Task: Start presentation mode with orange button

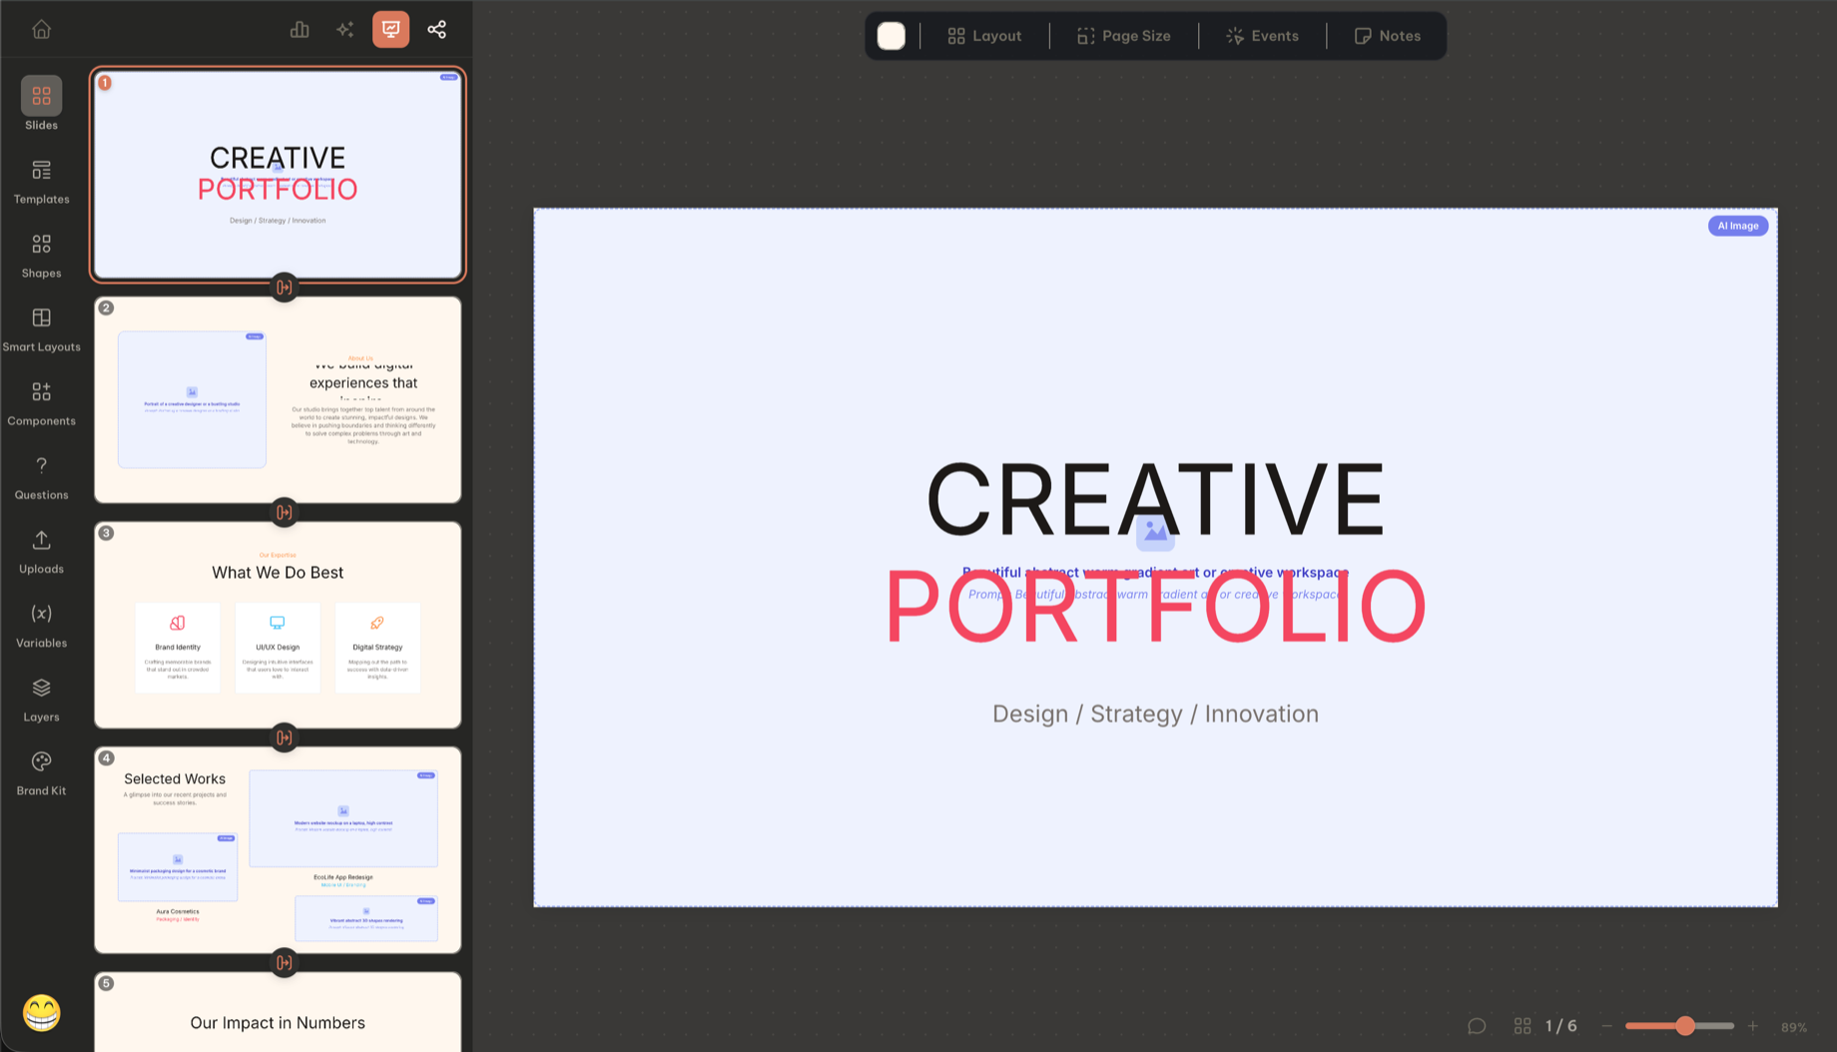Action: pyautogui.click(x=390, y=29)
